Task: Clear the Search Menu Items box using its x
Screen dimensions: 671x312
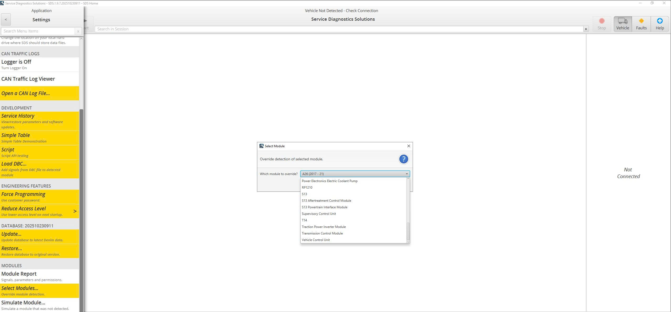Action: coord(78,31)
